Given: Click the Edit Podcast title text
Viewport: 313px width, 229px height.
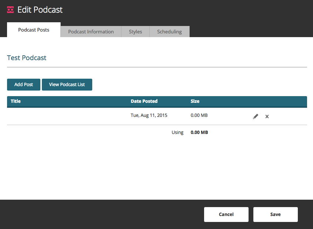Looking at the screenshot, I should point(40,10).
